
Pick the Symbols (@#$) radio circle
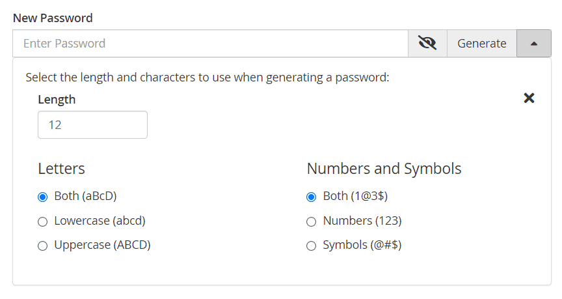[311, 246]
